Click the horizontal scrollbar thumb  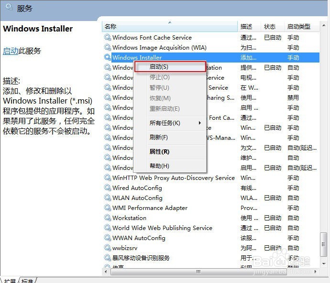[198, 272]
